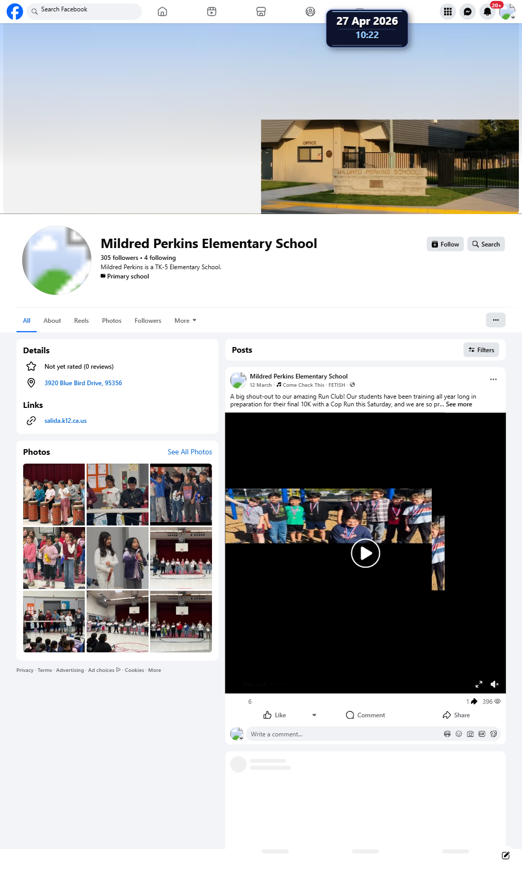Switch commenting identity via avatar dropdown
The width and height of the screenshot is (522, 872).
(x=237, y=734)
